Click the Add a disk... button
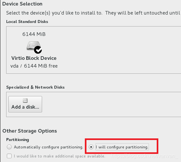 click(25, 104)
